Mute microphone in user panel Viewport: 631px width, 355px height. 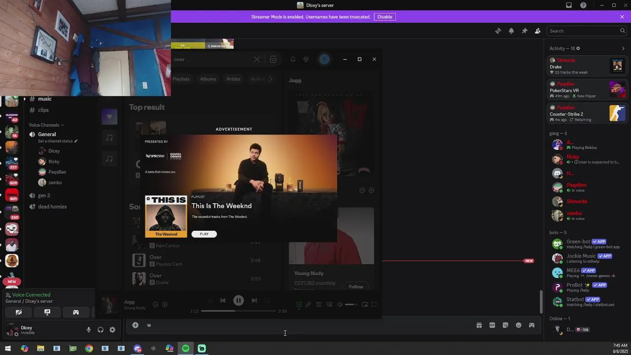[x=89, y=330]
